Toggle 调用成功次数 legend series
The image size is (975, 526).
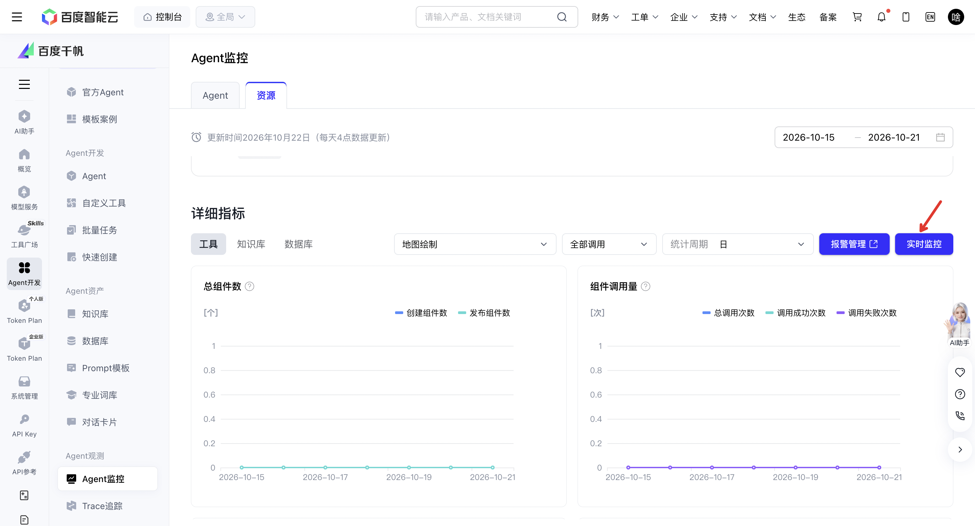pyautogui.click(x=795, y=313)
